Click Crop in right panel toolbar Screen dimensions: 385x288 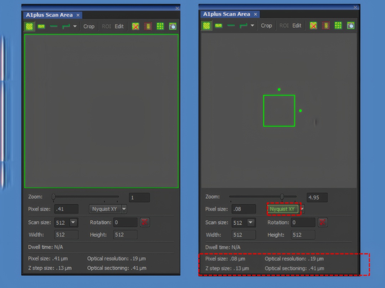(x=266, y=26)
